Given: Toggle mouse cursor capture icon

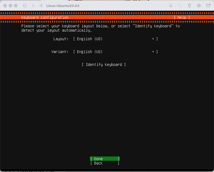Looking at the screenshot, I should (x=171, y=6).
